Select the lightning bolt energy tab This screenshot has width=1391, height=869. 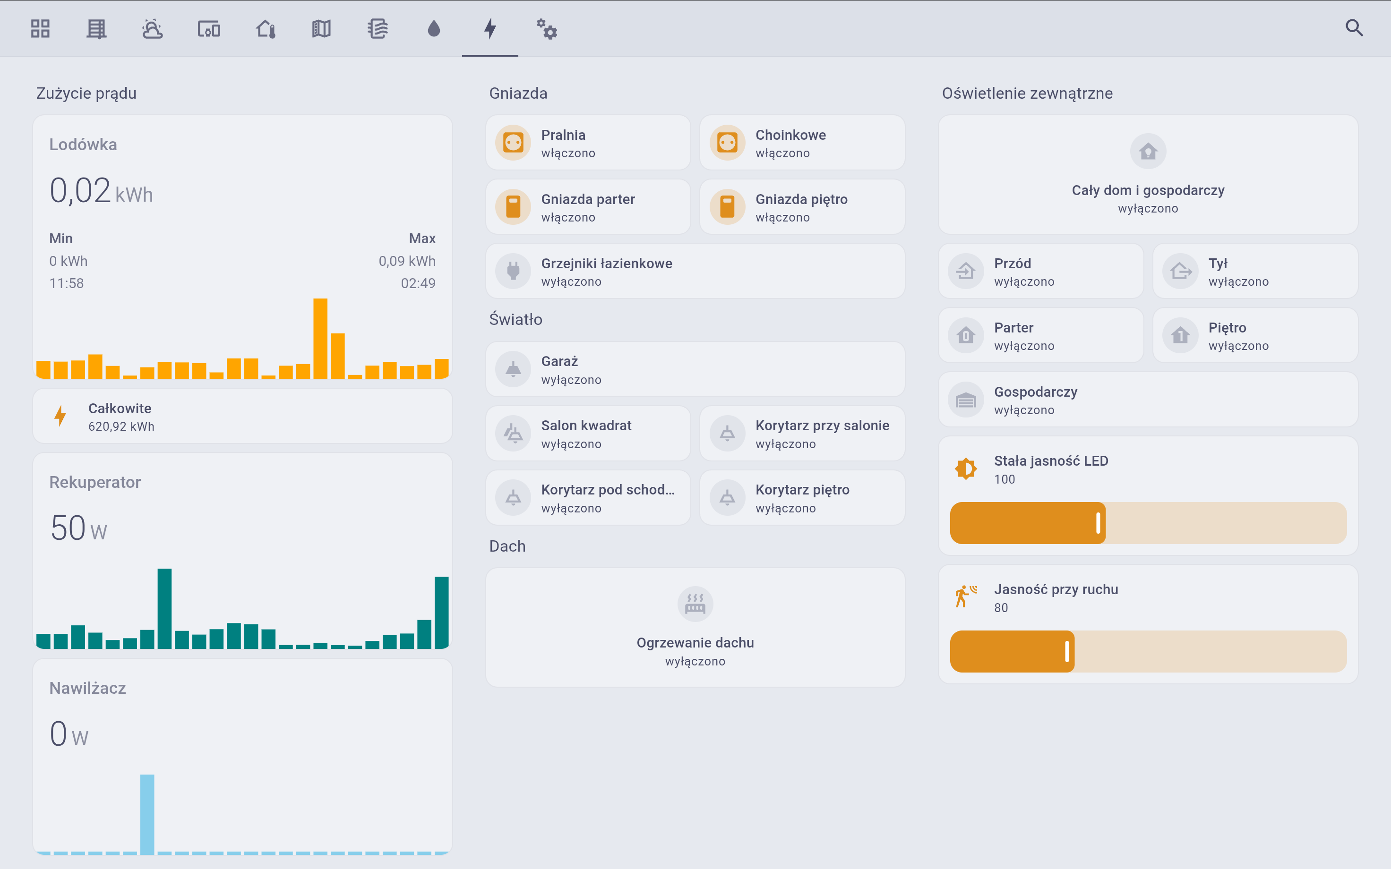tap(489, 28)
